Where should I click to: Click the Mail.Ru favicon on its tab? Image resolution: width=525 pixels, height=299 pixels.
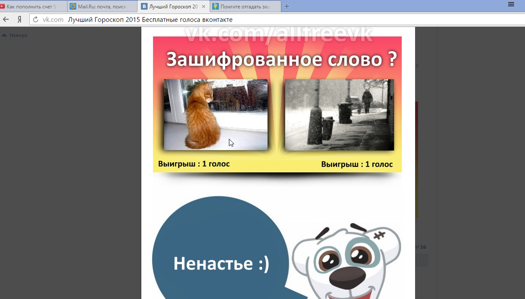[73, 7]
